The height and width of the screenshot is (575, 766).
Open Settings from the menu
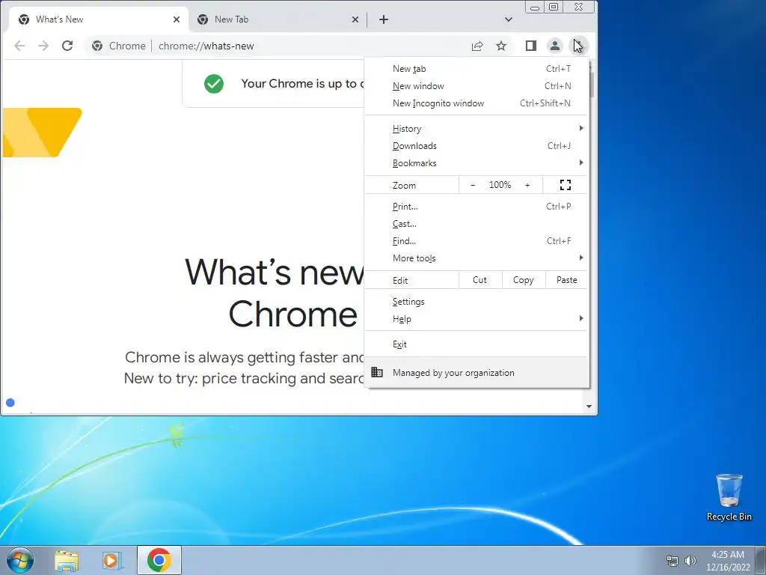coord(477,302)
